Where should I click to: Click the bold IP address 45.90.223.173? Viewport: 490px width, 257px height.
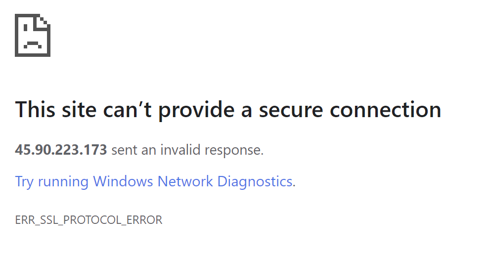click(x=61, y=150)
